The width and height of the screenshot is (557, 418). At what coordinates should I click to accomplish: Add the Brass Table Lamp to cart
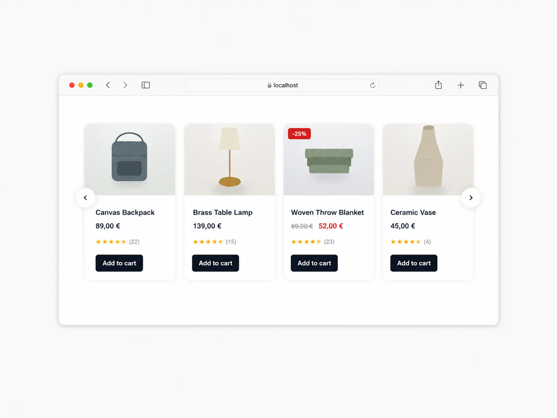coord(215,263)
